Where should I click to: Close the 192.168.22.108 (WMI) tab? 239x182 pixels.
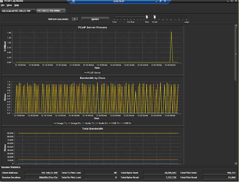[x=62, y=11]
